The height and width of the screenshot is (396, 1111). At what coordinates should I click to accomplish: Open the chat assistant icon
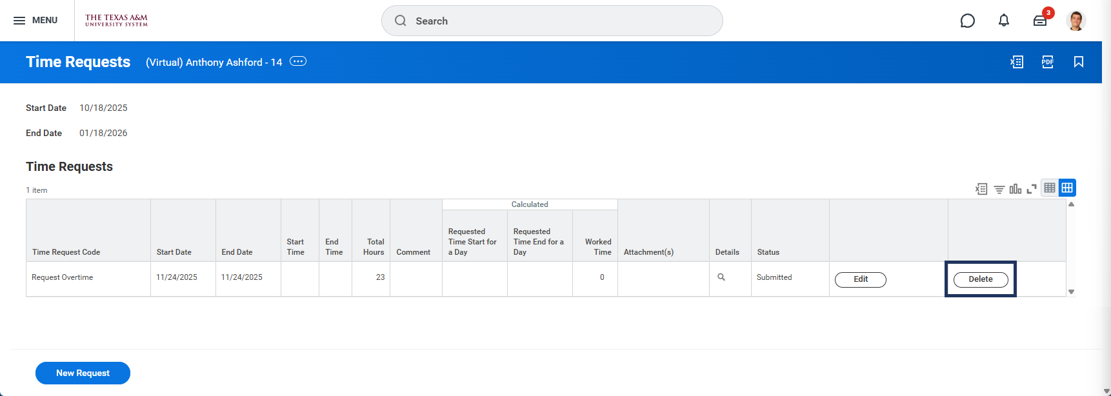(x=967, y=21)
